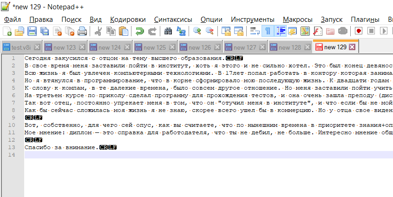Click the Redo arrow icon

152,31
